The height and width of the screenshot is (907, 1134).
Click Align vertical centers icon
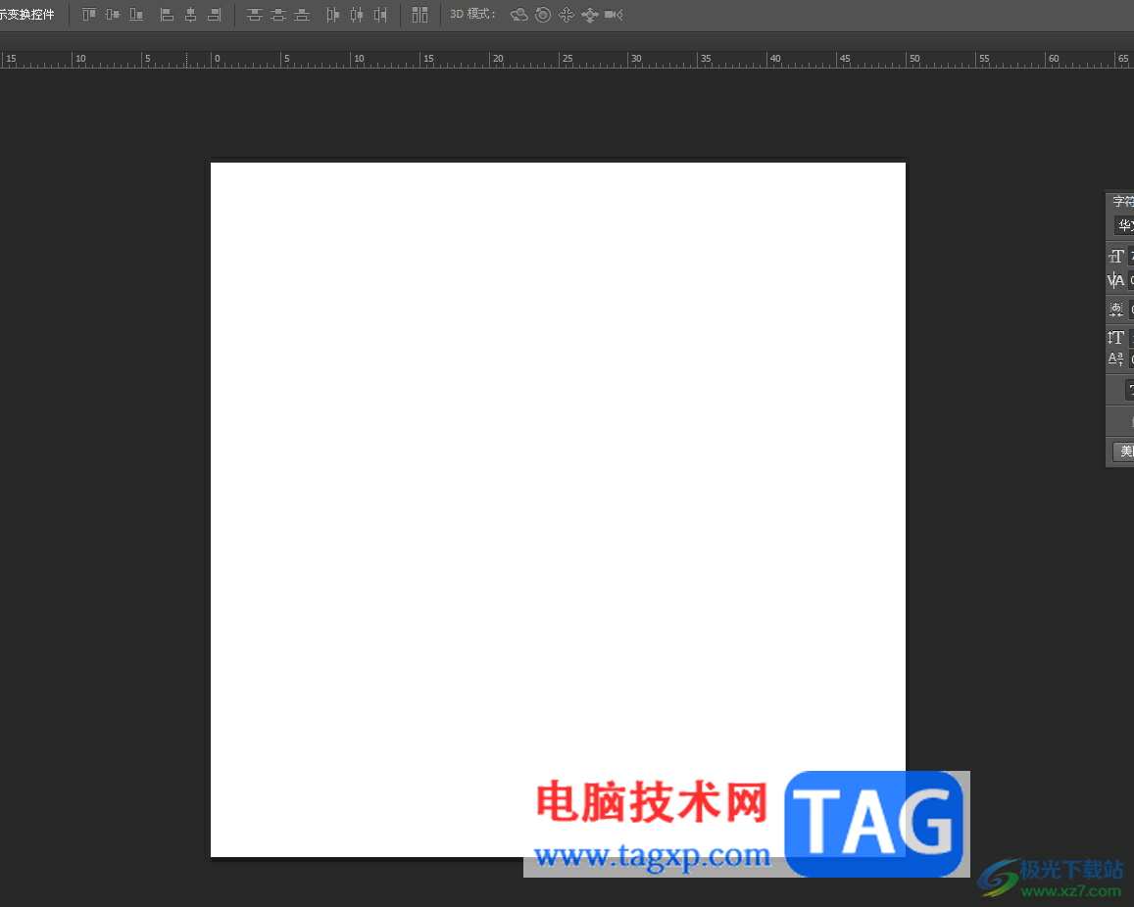pyautogui.click(x=112, y=15)
